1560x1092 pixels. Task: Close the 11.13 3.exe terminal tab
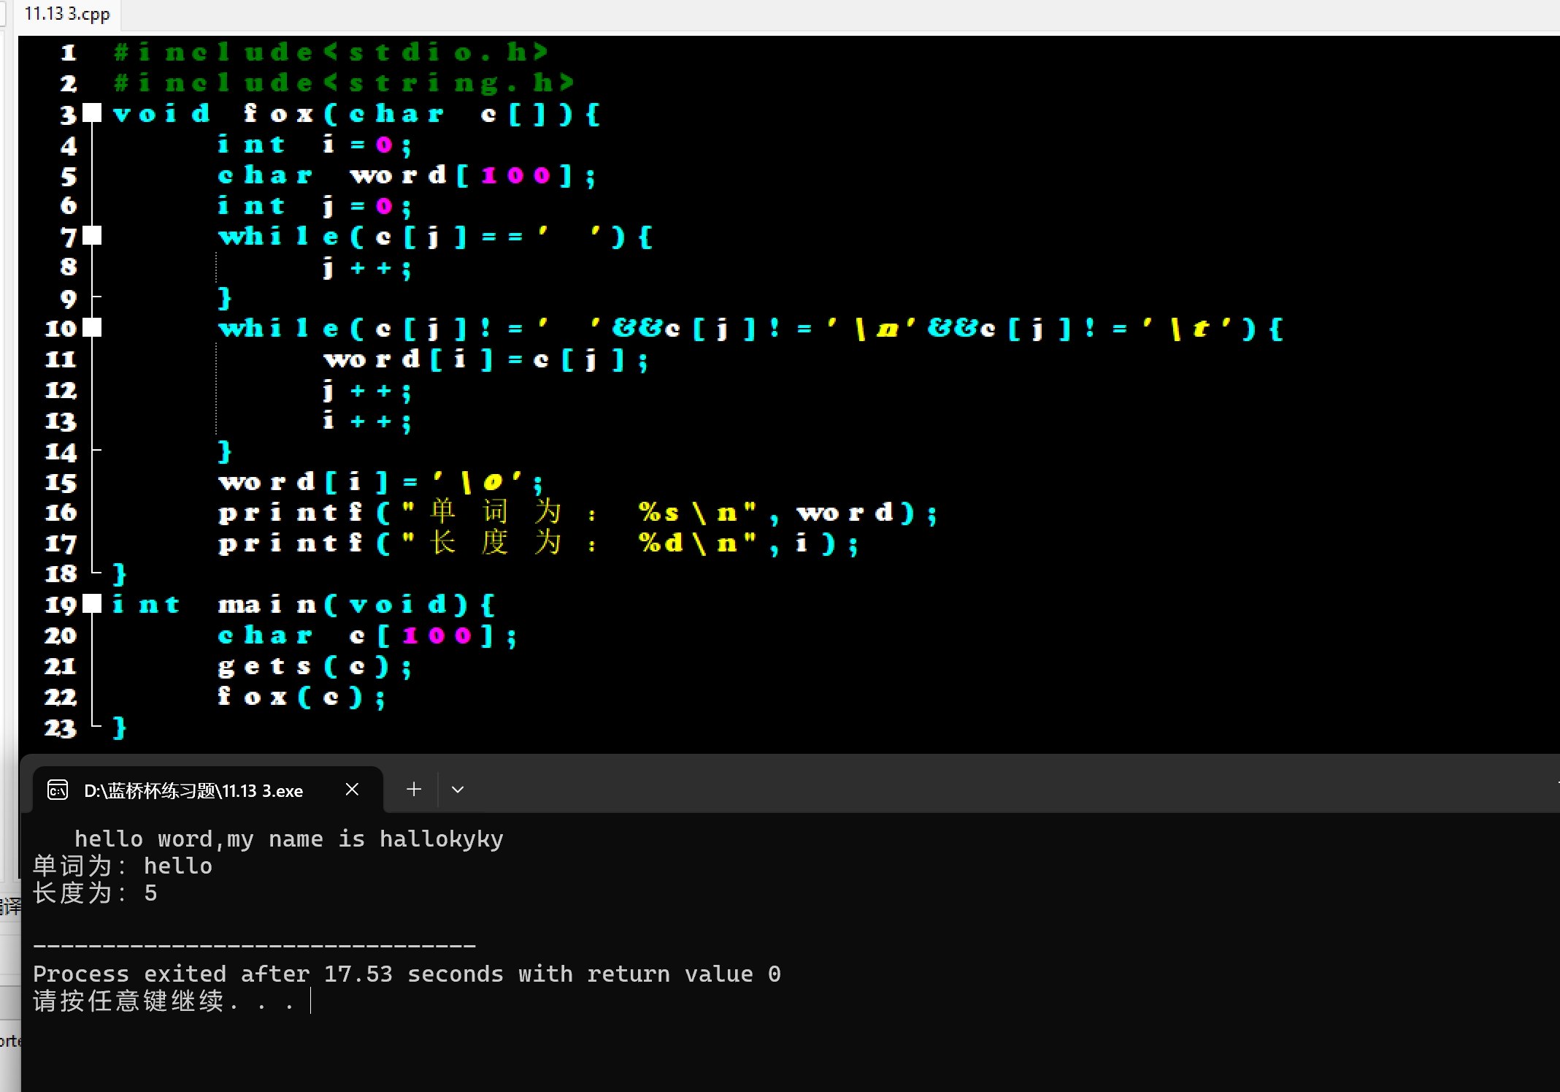click(352, 790)
